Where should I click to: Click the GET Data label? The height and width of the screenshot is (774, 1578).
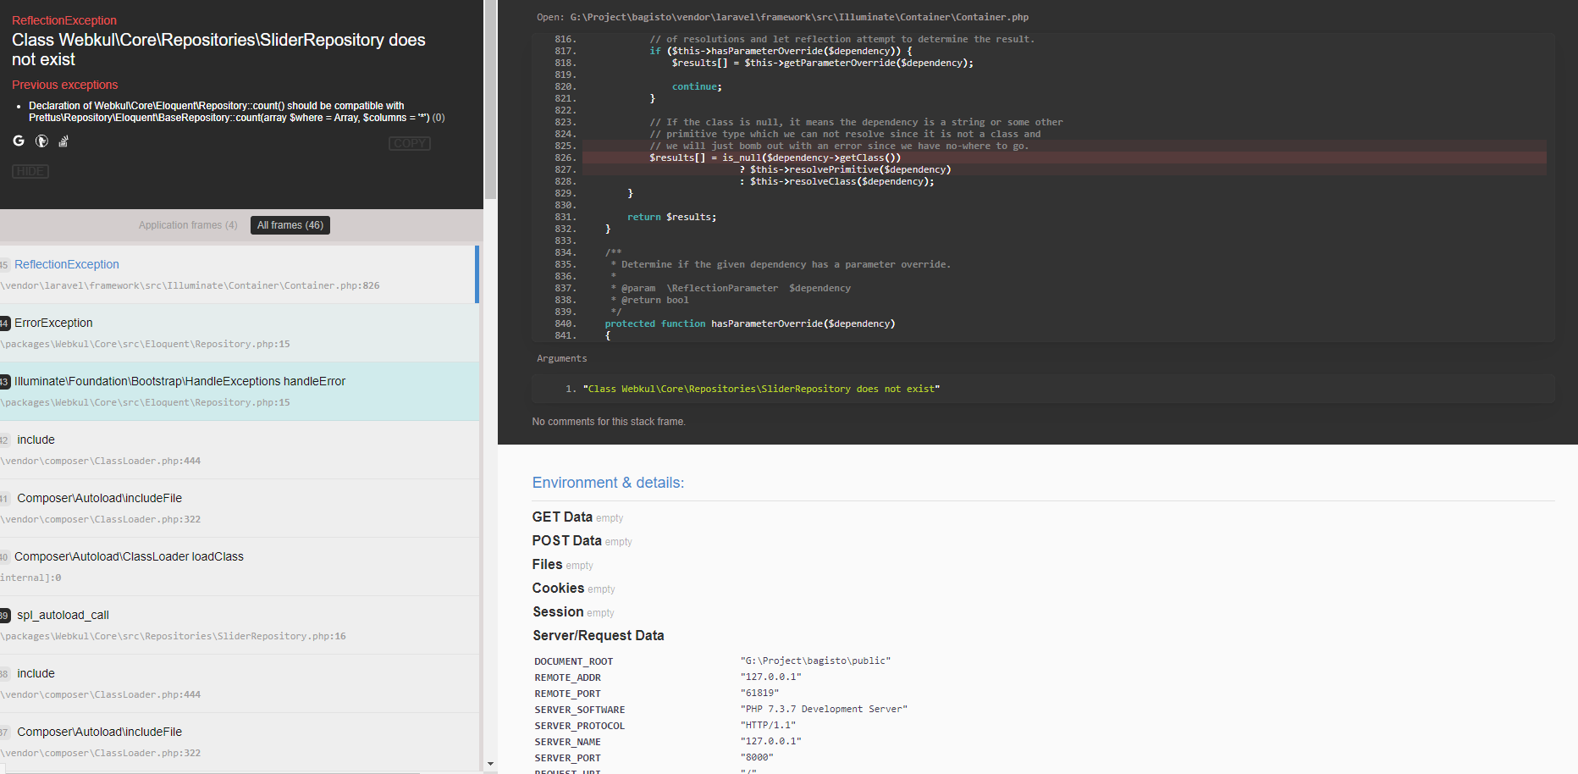[x=562, y=517]
